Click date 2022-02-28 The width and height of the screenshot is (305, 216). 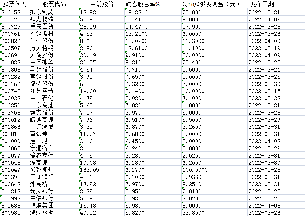tap(264, 170)
